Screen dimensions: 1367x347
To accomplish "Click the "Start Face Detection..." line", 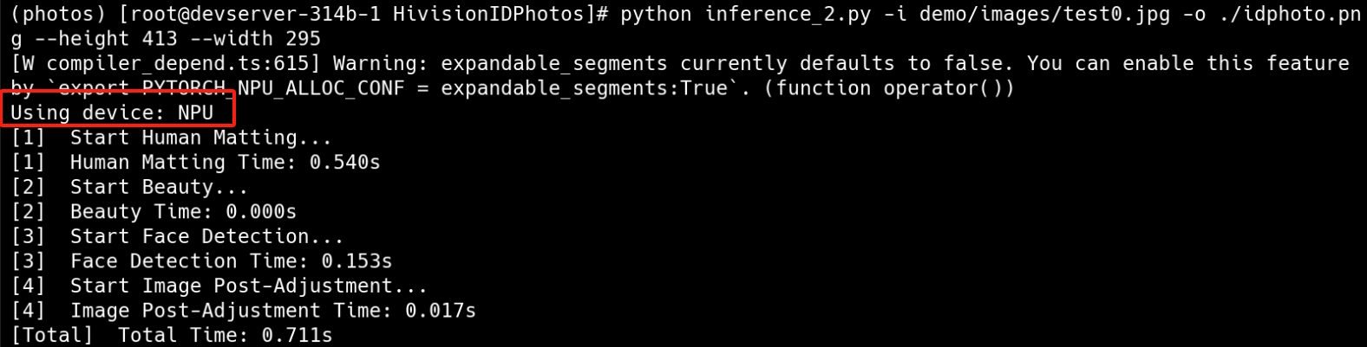I will pyautogui.click(x=206, y=236).
